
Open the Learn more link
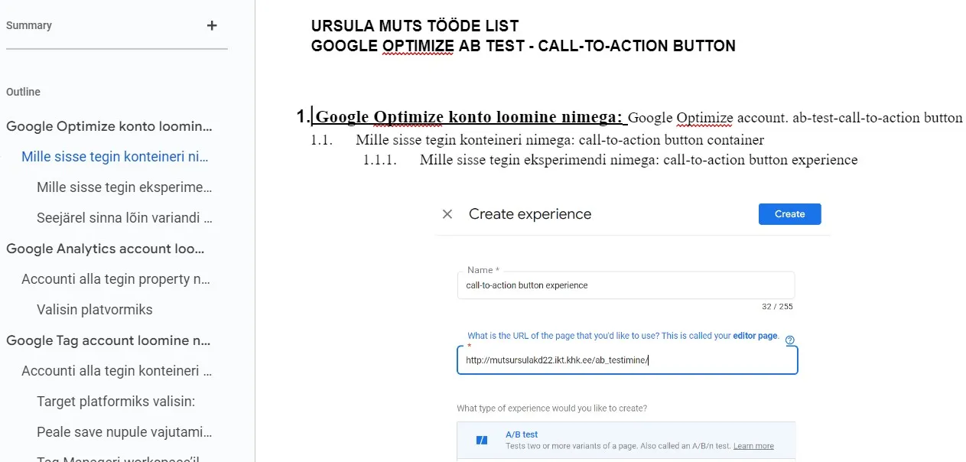point(753,446)
